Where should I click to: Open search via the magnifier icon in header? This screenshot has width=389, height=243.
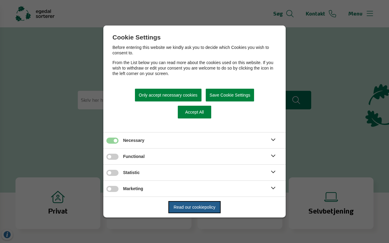pyautogui.click(x=290, y=14)
